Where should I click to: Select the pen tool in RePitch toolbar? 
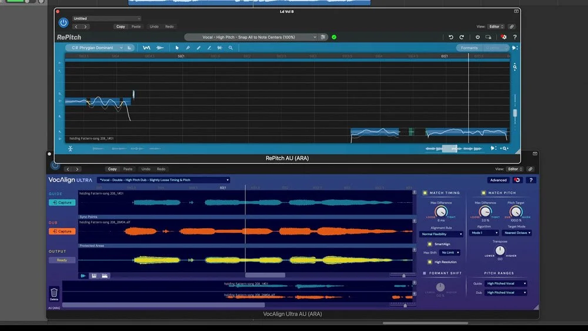(188, 48)
